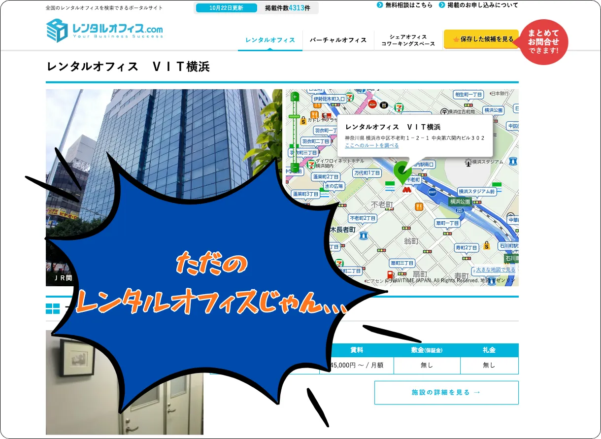Select the green location pin marker
Image resolution: width=601 pixels, height=439 pixels.
pos(402,171)
